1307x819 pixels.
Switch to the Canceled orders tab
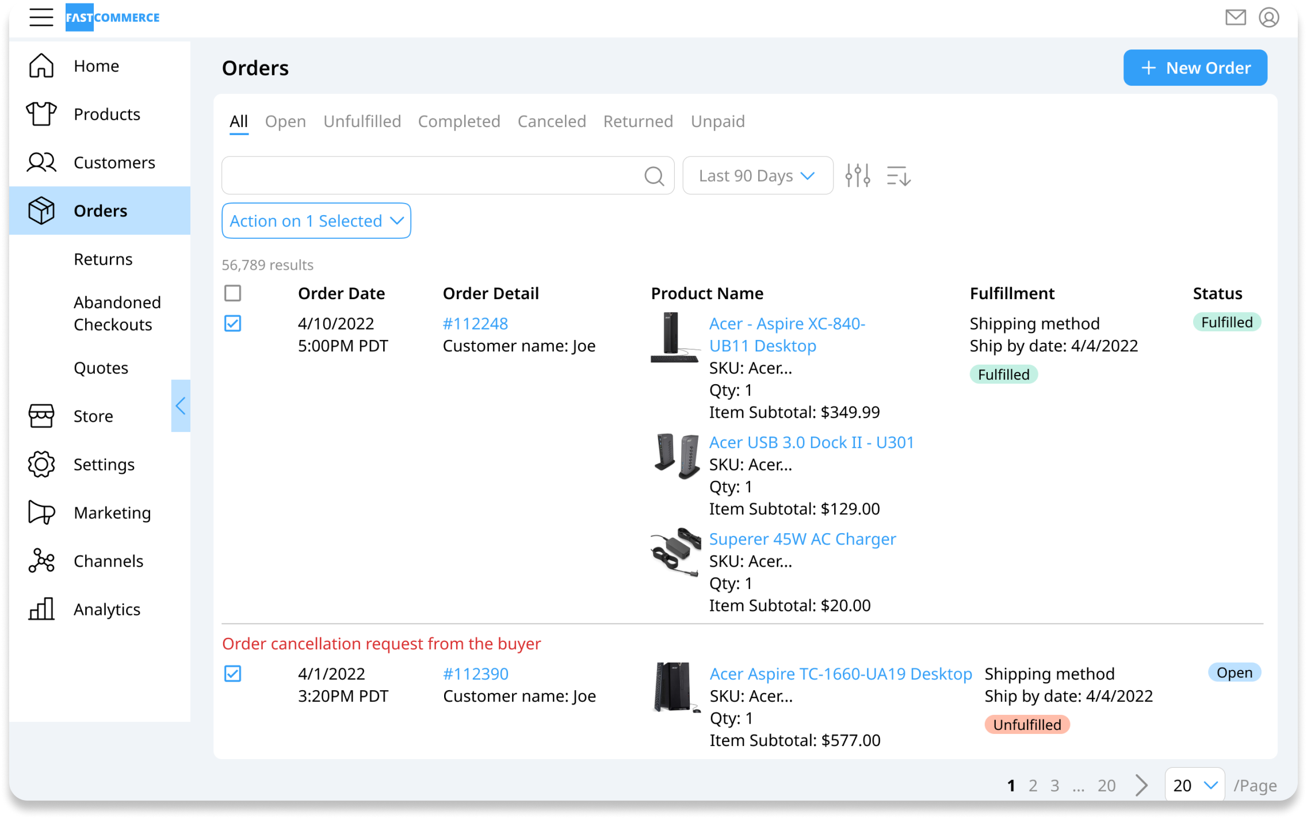click(551, 121)
